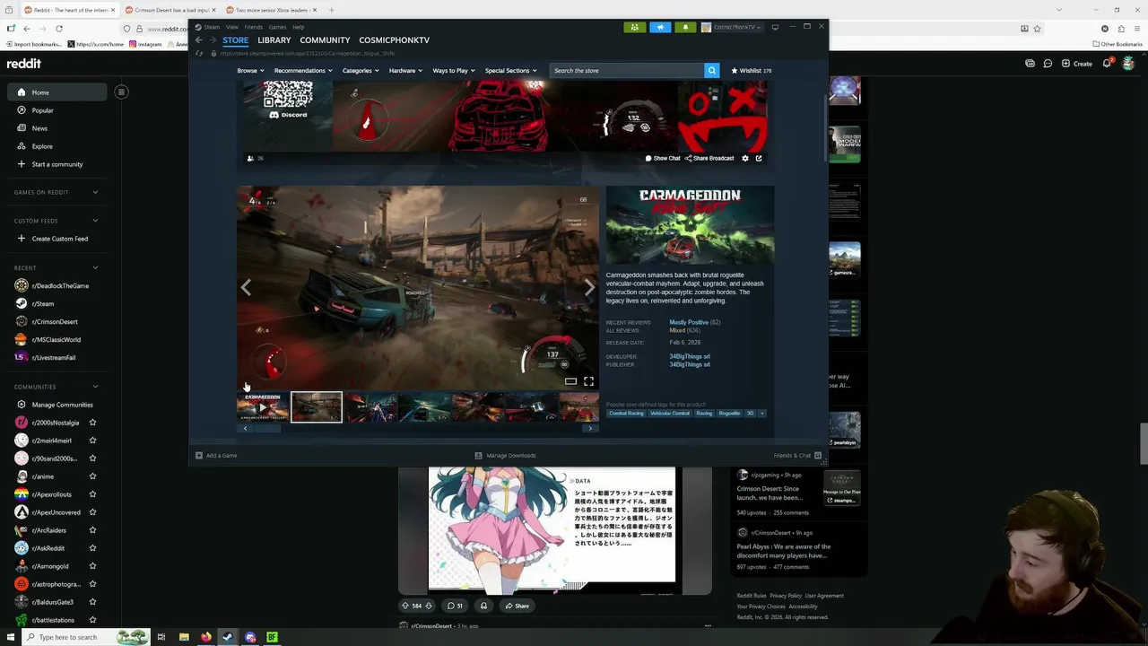The height and width of the screenshot is (646, 1148).
Task: Favorite r/ArcRaiders with its star
Action: tap(92, 530)
